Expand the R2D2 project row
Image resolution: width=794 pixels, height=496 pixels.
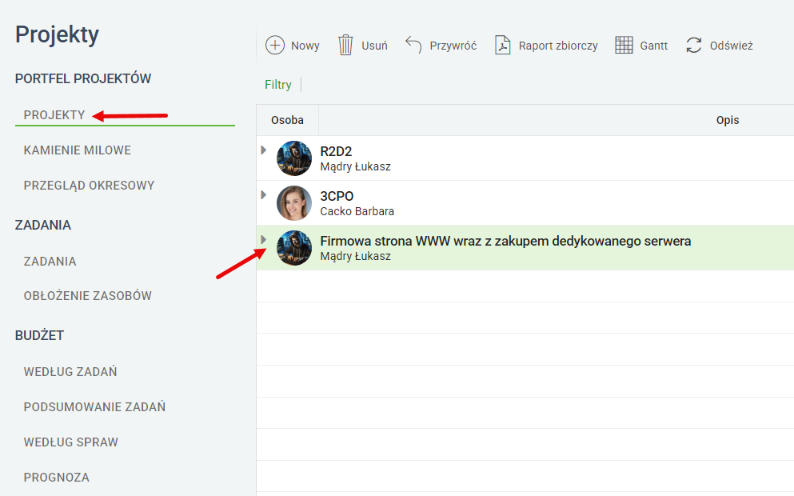click(263, 150)
